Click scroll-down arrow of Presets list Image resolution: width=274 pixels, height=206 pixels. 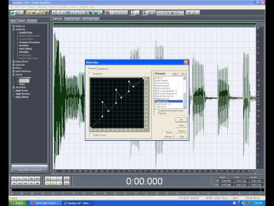click(184, 108)
